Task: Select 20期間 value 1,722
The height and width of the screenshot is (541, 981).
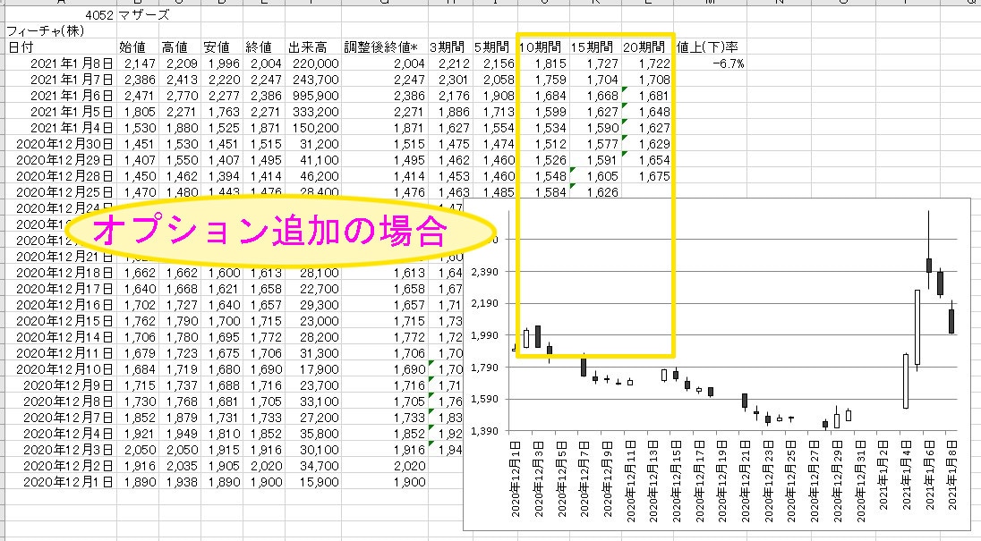Action: [x=647, y=63]
